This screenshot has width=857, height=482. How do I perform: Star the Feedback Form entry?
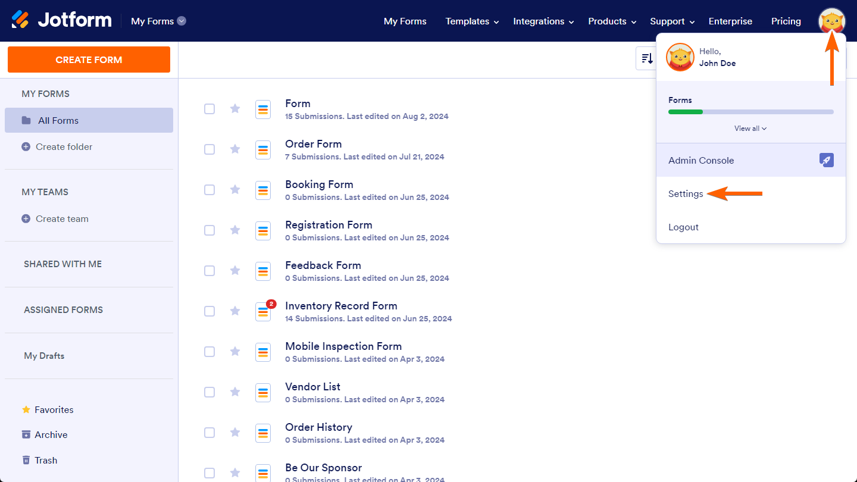235,270
